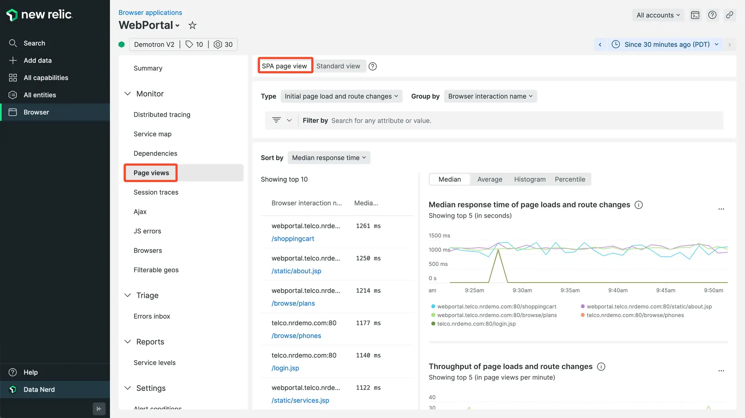
Task: Copy permalink using the link icon
Action: tap(729, 15)
